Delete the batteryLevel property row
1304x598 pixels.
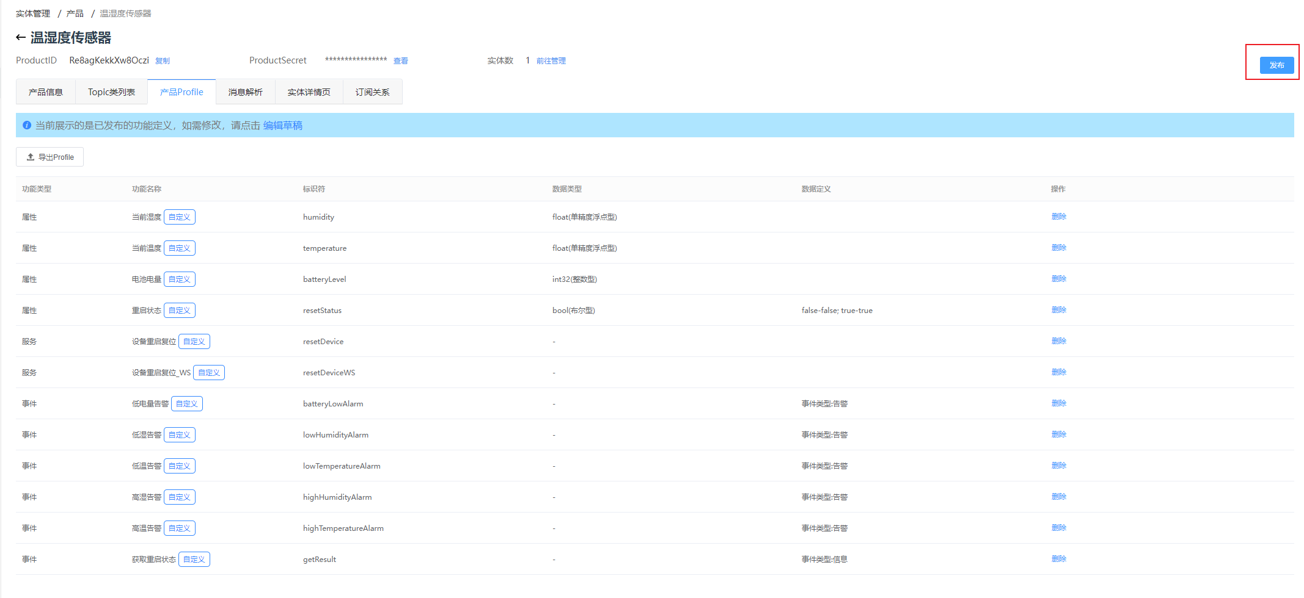pyautogui.click(x=1059, y=279)
